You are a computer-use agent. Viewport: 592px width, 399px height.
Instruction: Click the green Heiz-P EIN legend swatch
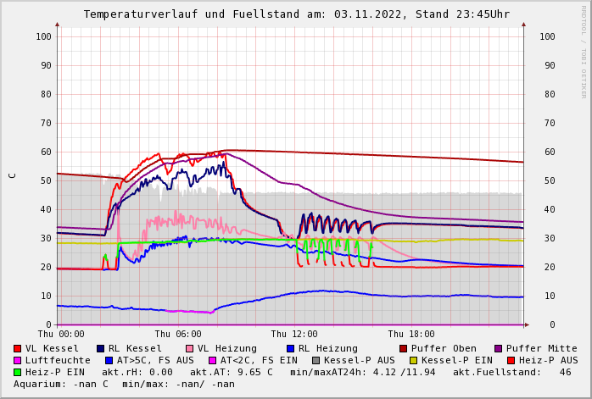click(18, 373)
